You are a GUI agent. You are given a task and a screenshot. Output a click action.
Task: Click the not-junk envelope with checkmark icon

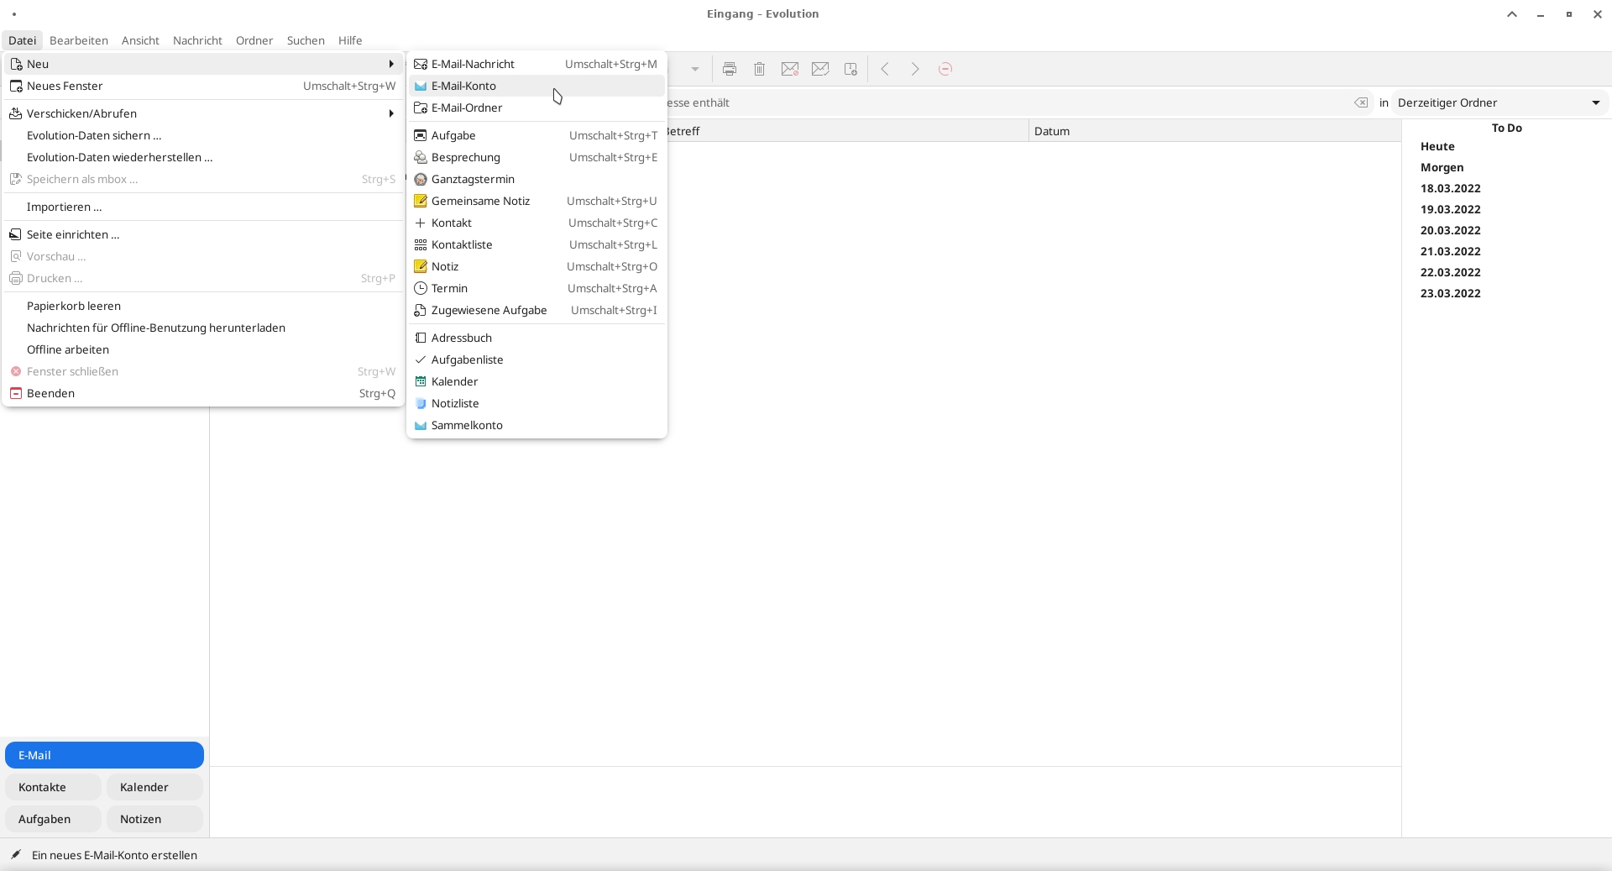click(x=820, y=69)
